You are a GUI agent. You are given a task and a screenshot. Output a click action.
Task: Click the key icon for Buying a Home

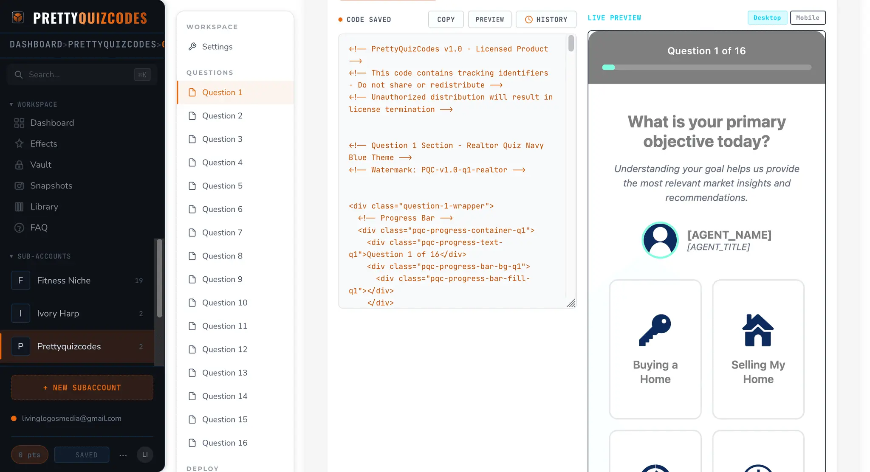pos(655,330)
